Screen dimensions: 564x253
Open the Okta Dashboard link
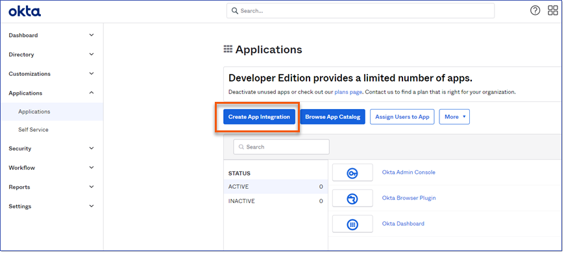click(403, 224)
